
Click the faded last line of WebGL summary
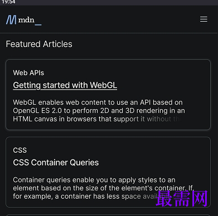(98, 119)
